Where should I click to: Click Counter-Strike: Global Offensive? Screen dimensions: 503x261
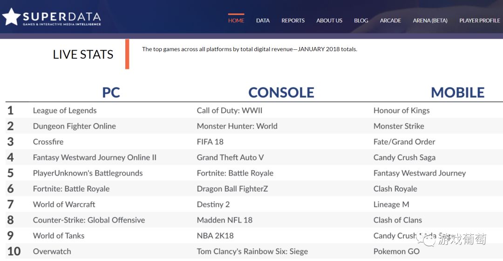[89, 220]
